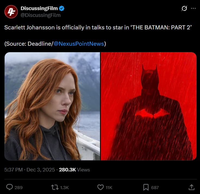Viewport: 200px width, 194px height.
Task: Click the 11K likes count
Action: tap(109, 187)
